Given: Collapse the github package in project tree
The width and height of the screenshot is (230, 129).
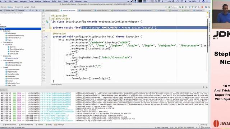Looking at the screenshot, I should click(x=4, y=44).
